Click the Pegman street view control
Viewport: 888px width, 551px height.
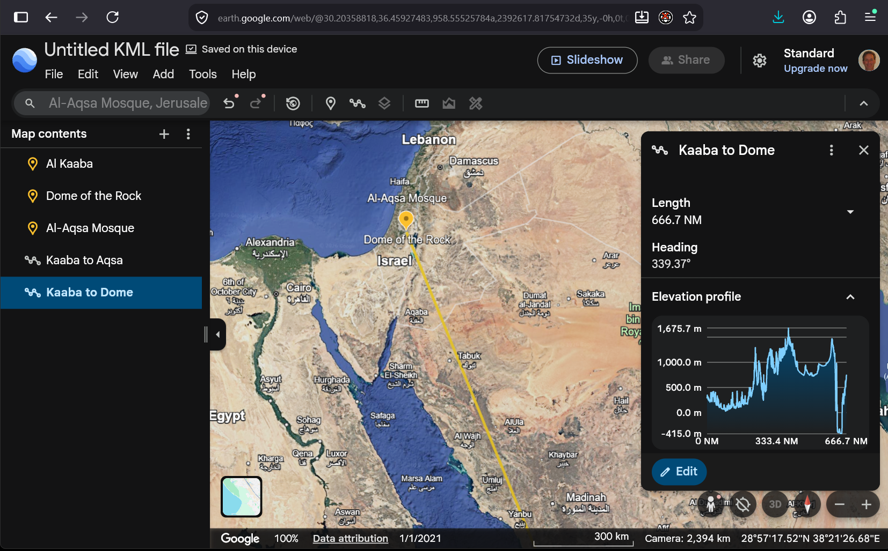coord(711,504)
